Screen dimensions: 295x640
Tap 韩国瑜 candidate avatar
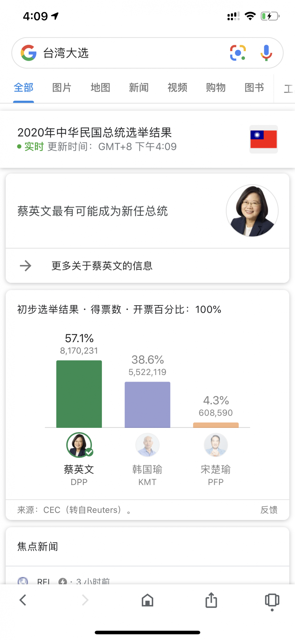click(x=147, y=445)
